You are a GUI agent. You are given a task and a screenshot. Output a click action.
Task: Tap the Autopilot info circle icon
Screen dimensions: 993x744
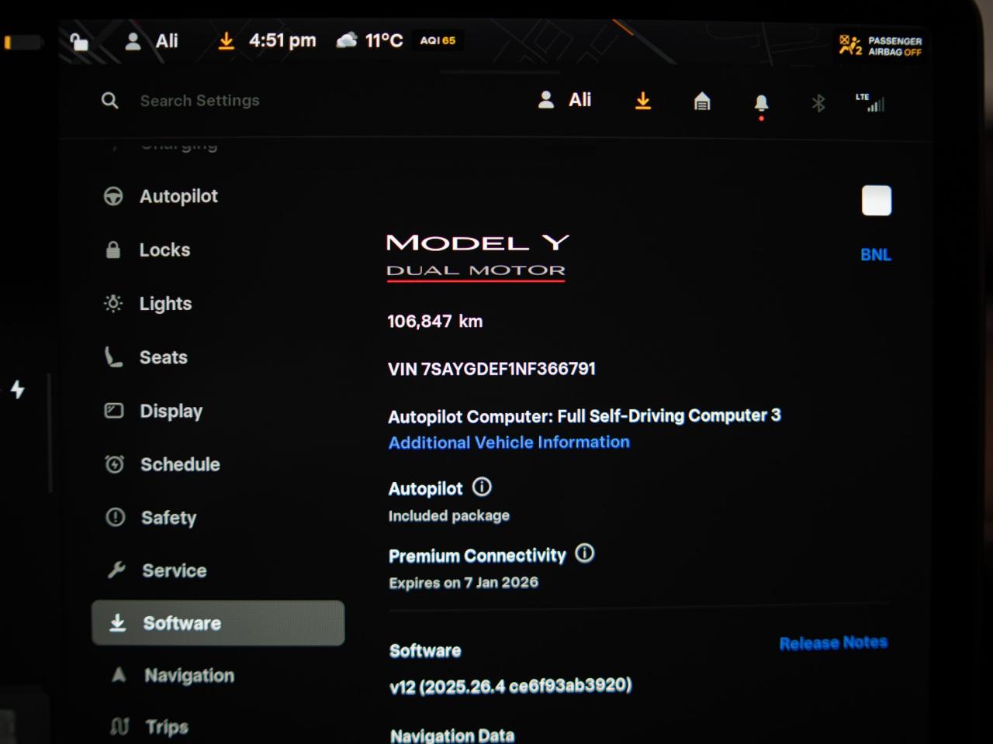(481, 487)
